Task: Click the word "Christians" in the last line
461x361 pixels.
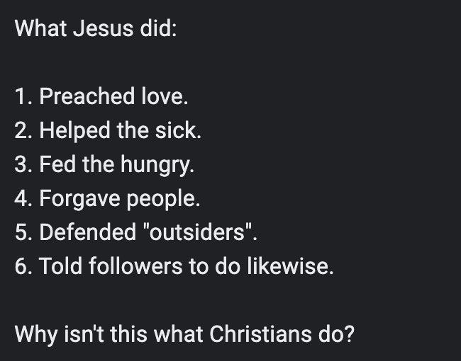Action: point(260,334)
